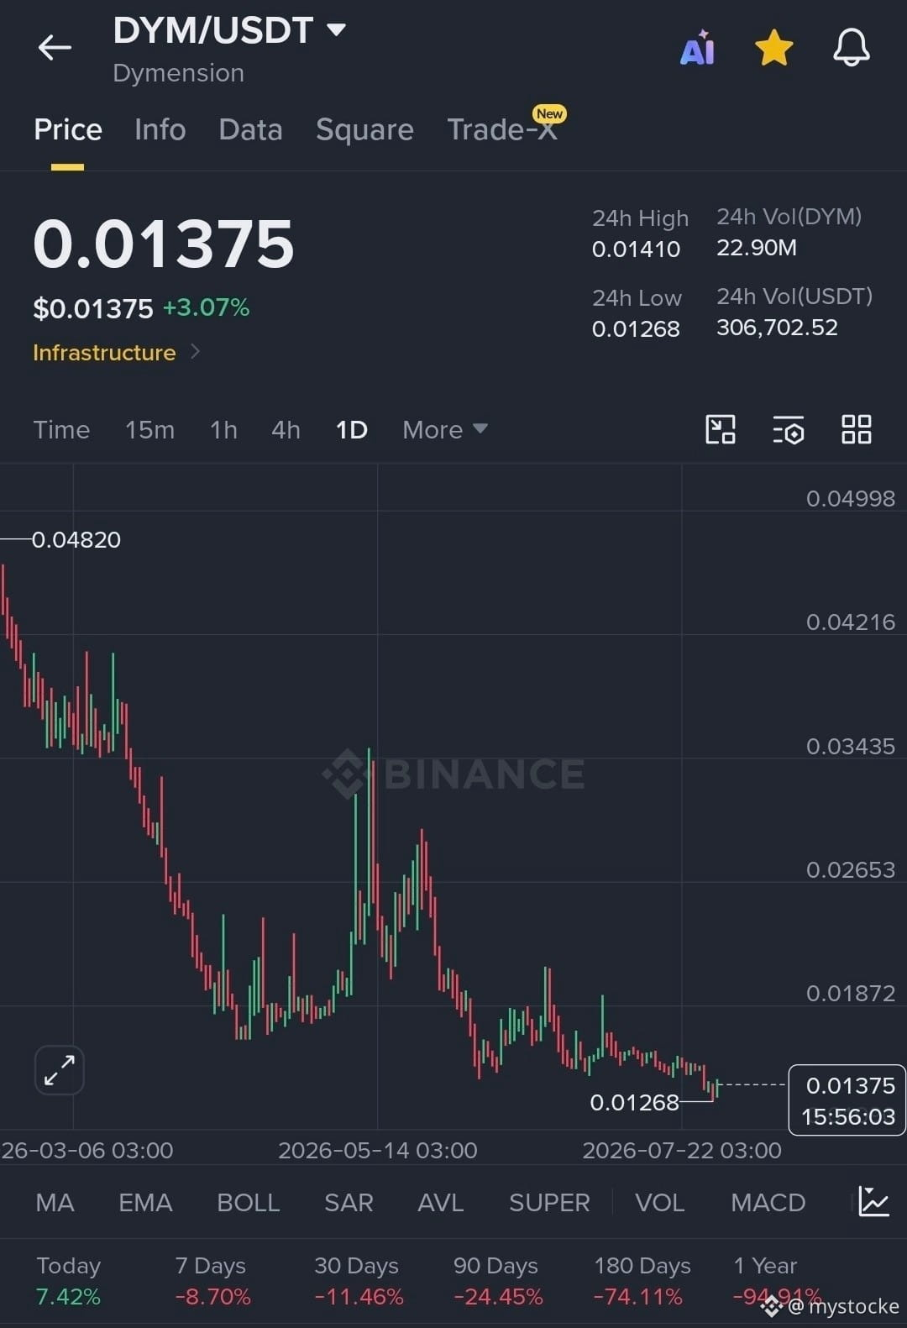Select the 1h chart interval
Image resolution: width=907 pixels, height=1328 pixels.
[223, 430]
